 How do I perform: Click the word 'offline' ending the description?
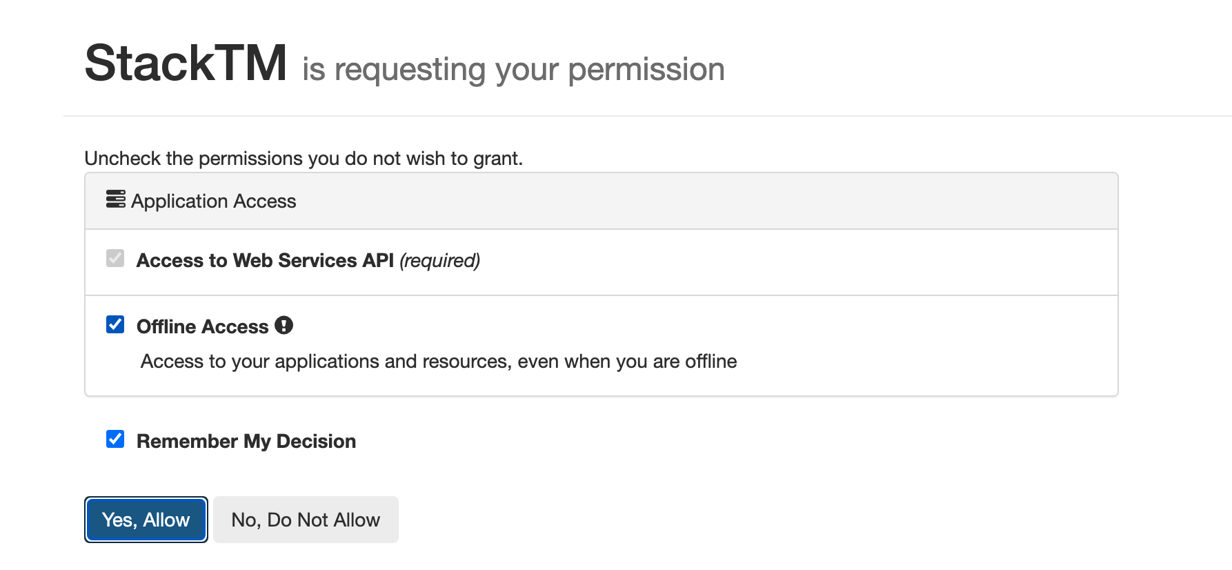[711, 362]
